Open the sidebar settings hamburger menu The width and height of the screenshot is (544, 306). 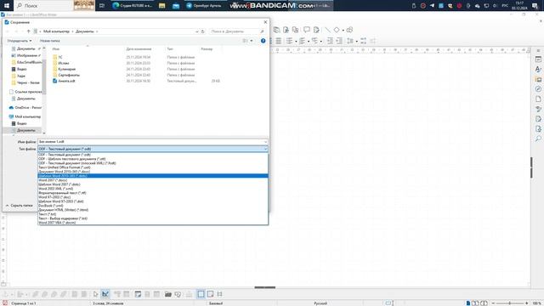tap(538, 51)
